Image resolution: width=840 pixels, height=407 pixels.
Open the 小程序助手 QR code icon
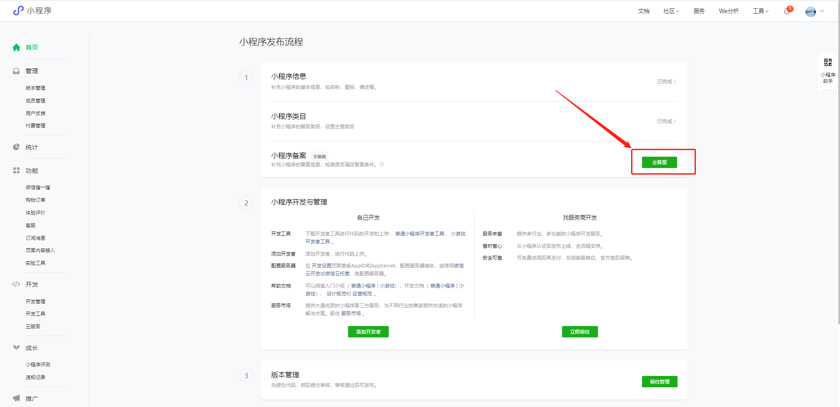(828, 63)
